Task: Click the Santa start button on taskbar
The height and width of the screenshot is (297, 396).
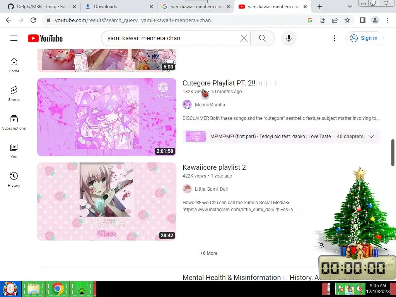Action: click(10, 289)
